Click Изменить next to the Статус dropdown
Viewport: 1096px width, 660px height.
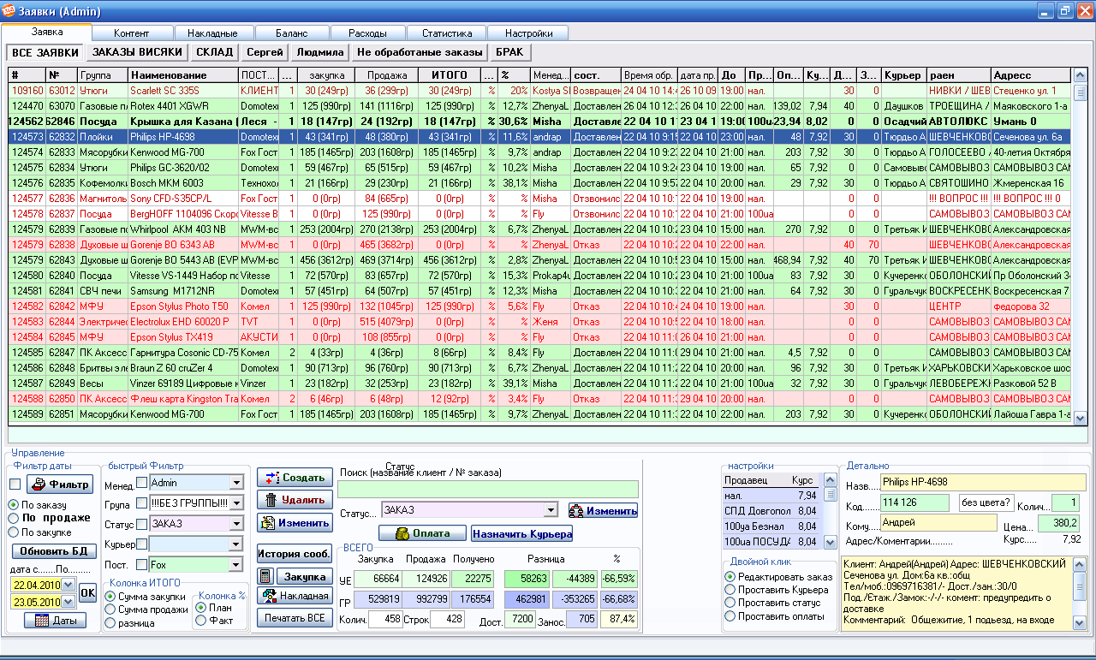[x=603, y=511]
